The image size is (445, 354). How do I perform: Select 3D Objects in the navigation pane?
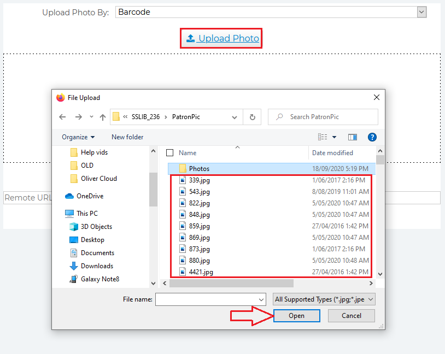coord(96,227)
